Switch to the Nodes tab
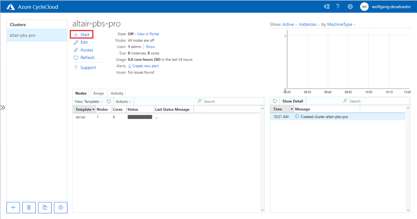417x219 pixels. (81, 93)
